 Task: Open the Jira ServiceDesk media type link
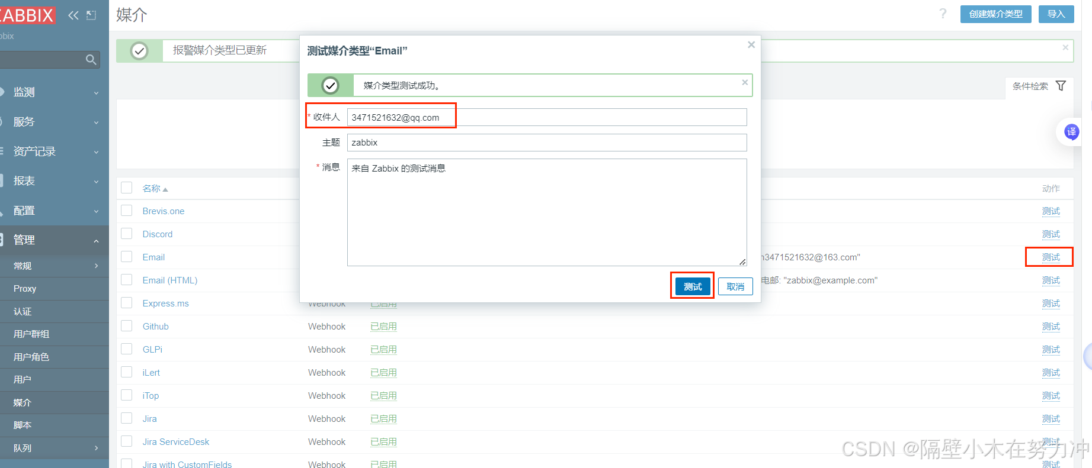coord(176,442)
